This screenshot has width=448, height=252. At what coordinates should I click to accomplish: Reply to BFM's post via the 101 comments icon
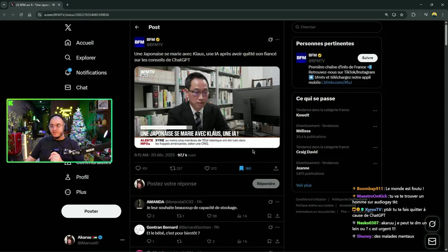click(x=141, y=168)
